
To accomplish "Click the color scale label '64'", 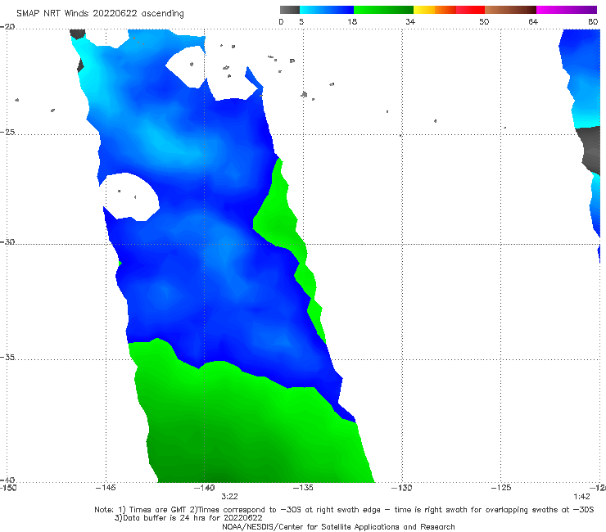I will 533,21.
